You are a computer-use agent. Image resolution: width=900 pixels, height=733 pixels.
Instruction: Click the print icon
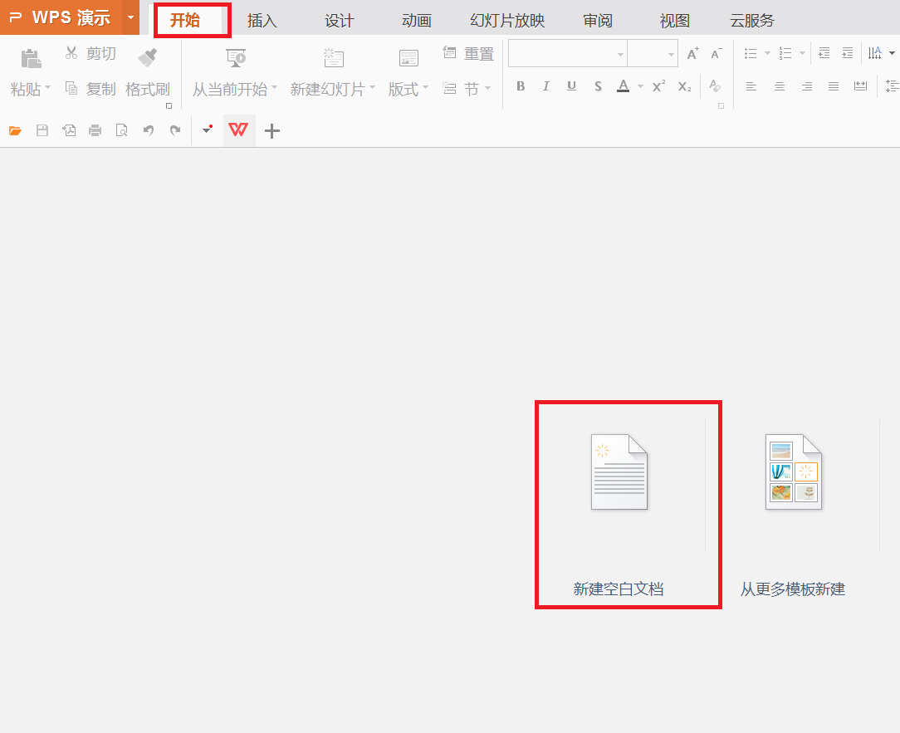[95, 131]
